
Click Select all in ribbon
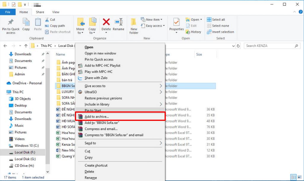pos(216,19)
